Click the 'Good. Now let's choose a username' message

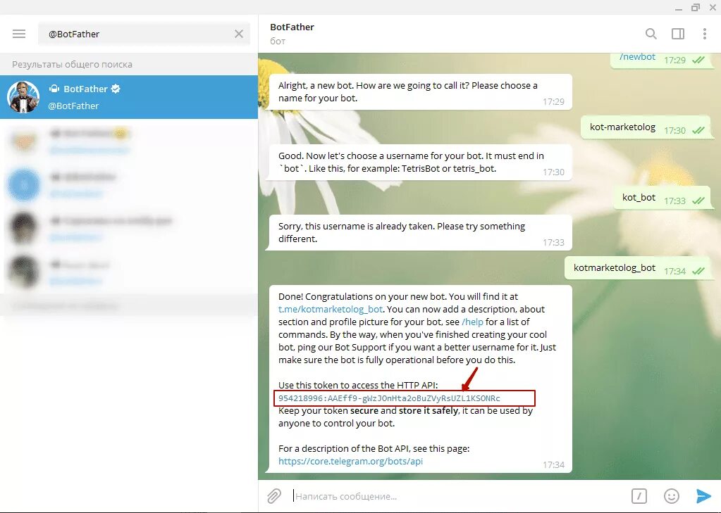point(420,162)
